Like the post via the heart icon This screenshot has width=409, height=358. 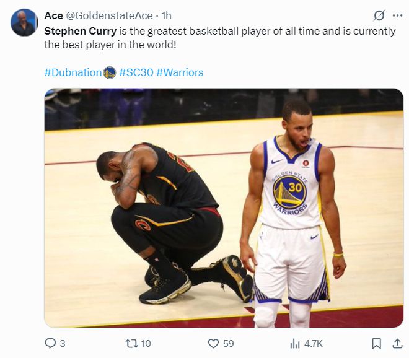[x=213, y=343]
